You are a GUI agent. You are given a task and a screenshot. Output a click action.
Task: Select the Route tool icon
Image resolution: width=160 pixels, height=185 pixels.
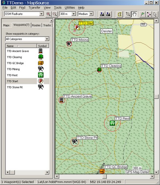click(x=149, y=14)
